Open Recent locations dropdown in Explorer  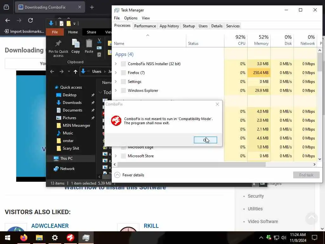point(69,71)
